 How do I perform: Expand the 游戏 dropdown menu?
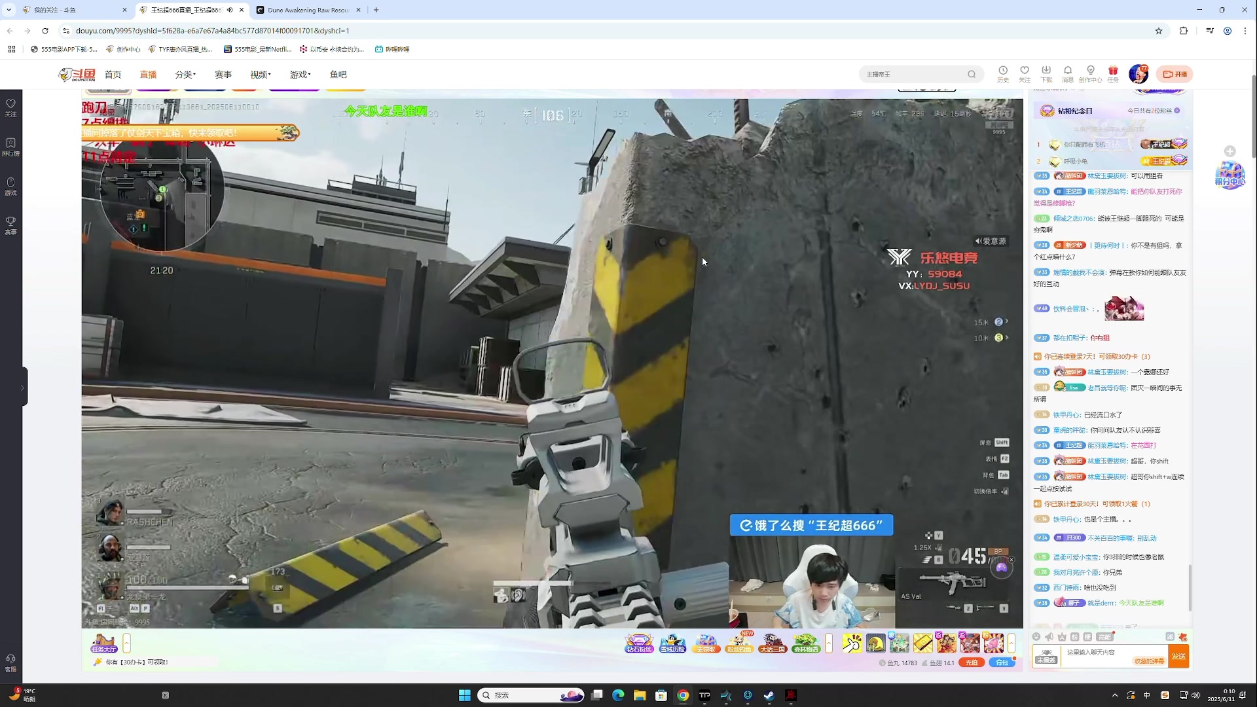point(301,75)
